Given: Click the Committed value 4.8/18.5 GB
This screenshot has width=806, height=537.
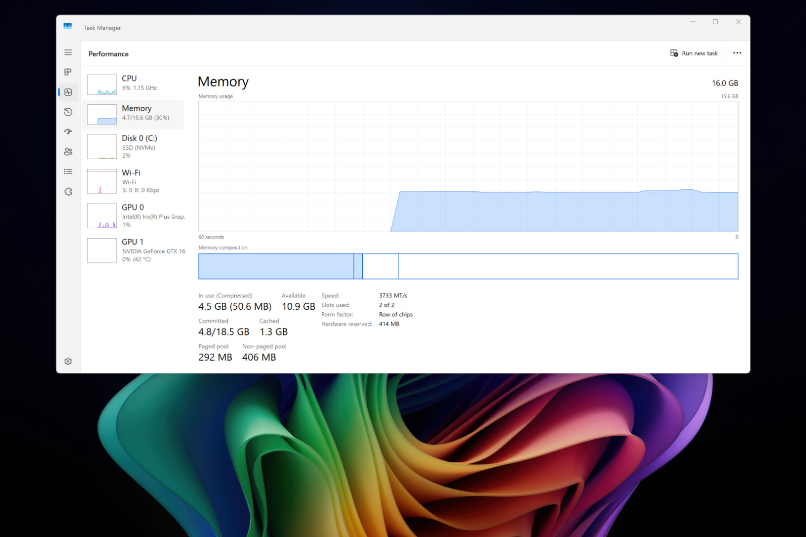Looking at the screenshot, I should tap(224, 332).
